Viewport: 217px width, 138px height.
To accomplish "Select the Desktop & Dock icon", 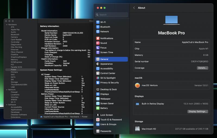I will coord(98,89).
